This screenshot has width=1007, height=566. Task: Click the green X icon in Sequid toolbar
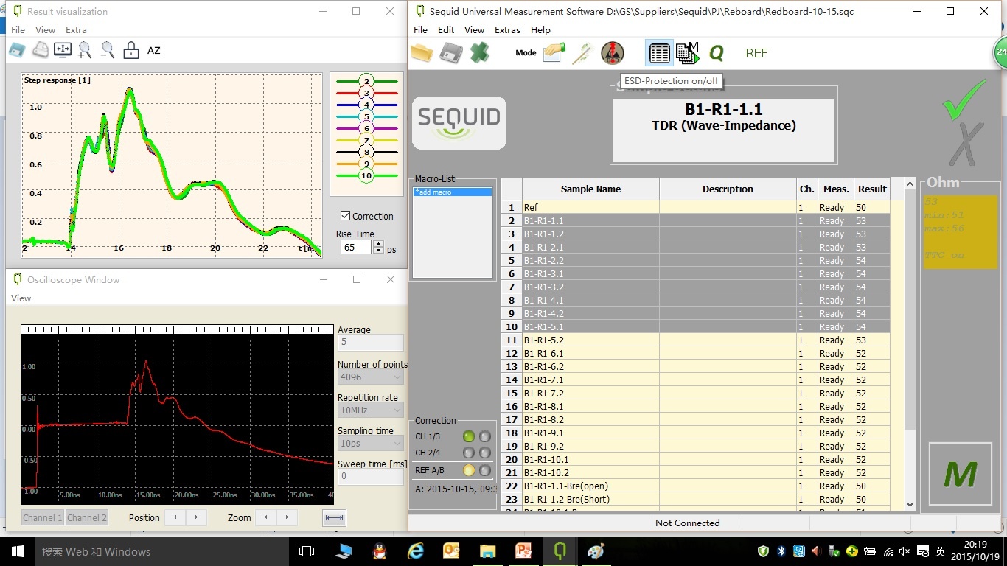(x=480, y=53)
